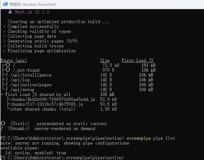Click the "52.9 kB" chunk size

(x=109, y=100)
